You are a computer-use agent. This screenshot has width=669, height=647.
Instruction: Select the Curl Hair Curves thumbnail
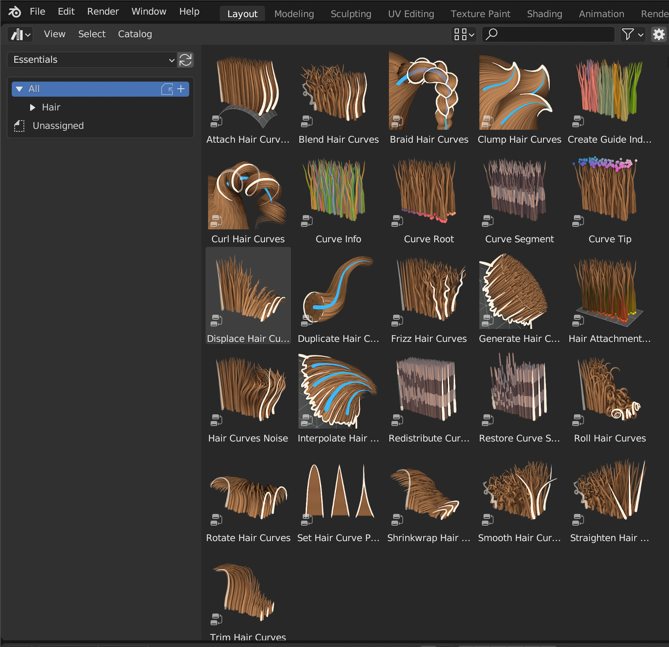(248, 195)
